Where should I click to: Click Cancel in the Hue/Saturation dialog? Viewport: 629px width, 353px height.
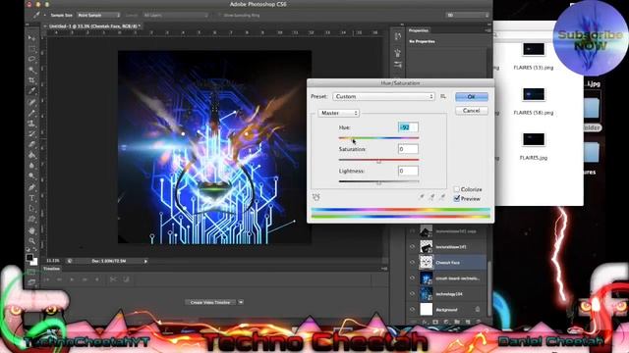pyautogui.click(x=472, y=111)
